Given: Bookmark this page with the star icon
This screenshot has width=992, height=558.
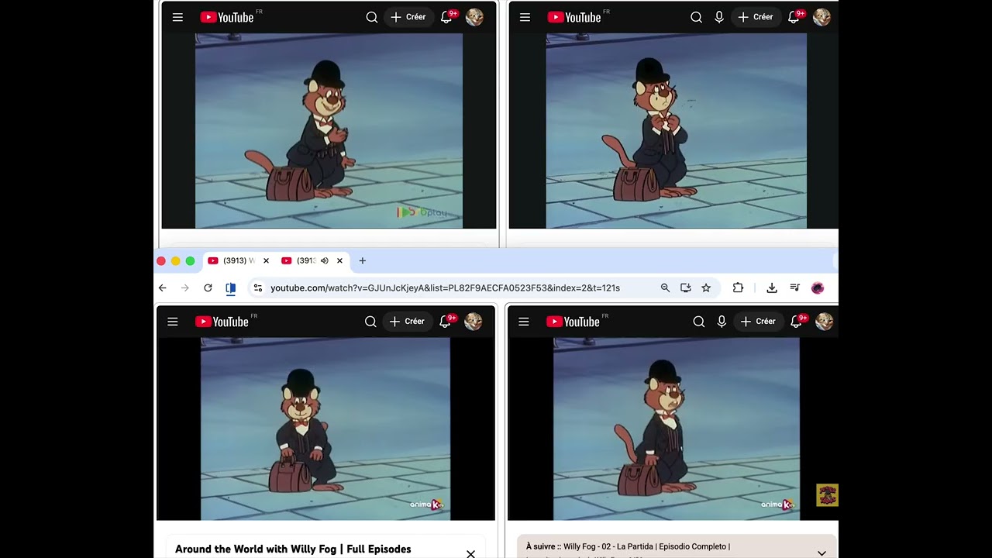Looking at the screenshot, I should point(706,288).
